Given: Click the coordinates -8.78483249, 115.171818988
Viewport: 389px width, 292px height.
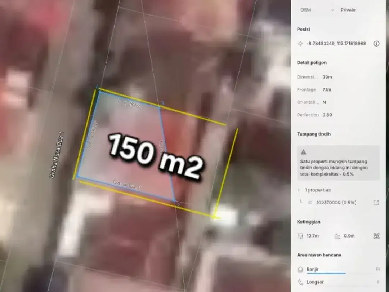Looking at the screenshot, I should click(x=336, y=44).
